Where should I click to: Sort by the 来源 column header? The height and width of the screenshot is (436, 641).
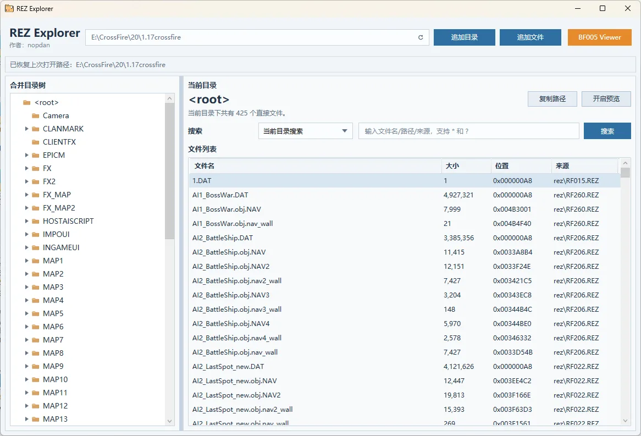585,165
